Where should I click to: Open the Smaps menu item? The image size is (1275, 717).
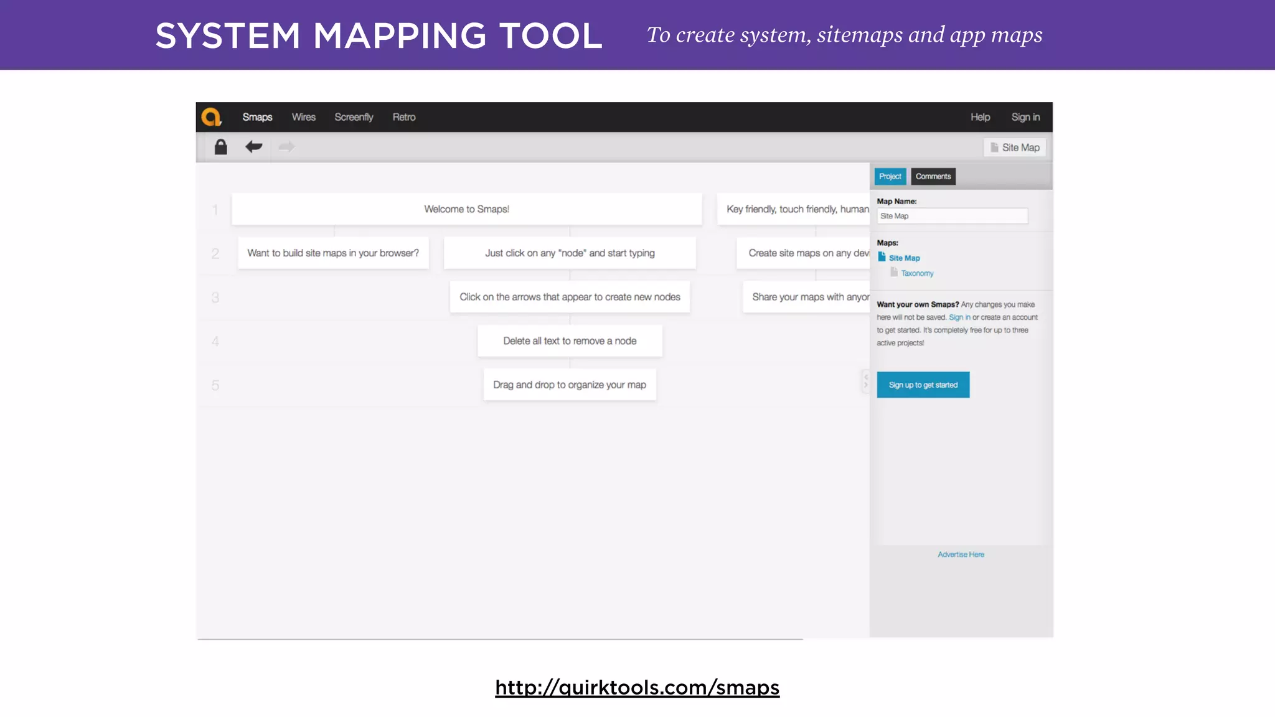click(x=257, y=117)
